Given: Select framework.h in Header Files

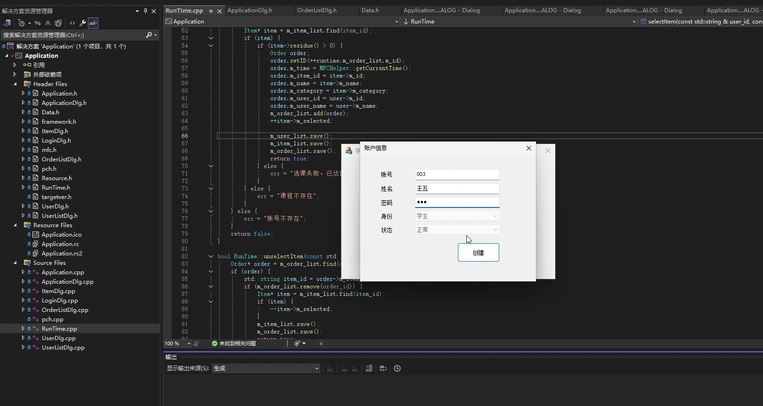Looking at the screenshot, I should pyautogui.click(x=59, y=121).
